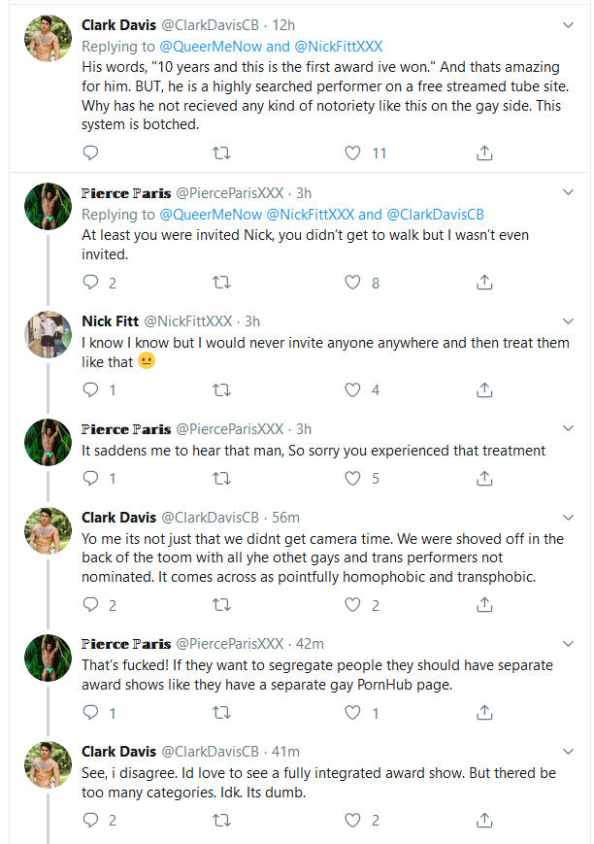Like Pierce Paris's tweet with 8 likes
594x844 pixels.
(354, 283)
